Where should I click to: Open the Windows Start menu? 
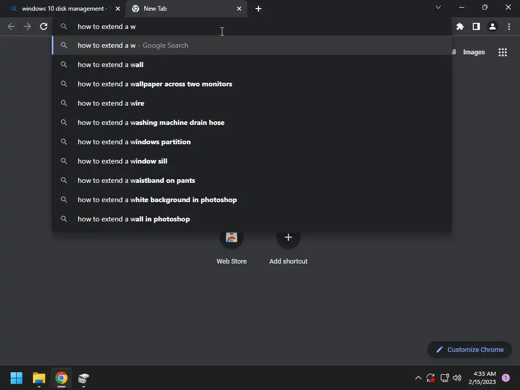coord(16,378)
